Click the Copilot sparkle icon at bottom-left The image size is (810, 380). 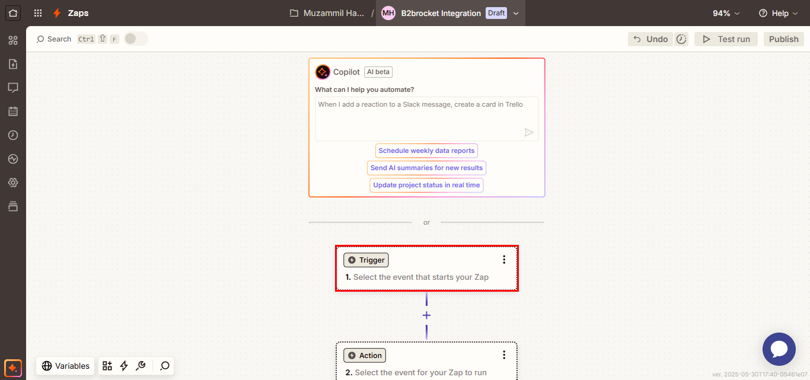12,368
